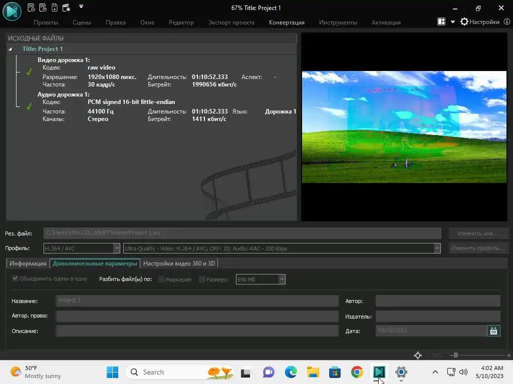
Task: Open the Правка menu
Action: click(116, 22)
